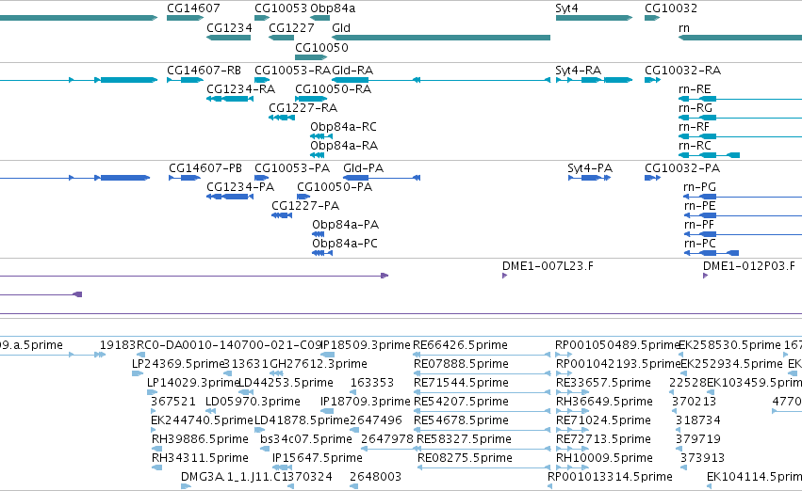
Task: Click CG1234-PA protein label
Action: 240,187
